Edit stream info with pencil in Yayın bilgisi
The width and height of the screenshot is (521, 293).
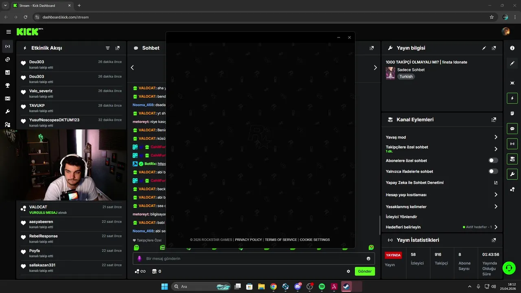484,48
